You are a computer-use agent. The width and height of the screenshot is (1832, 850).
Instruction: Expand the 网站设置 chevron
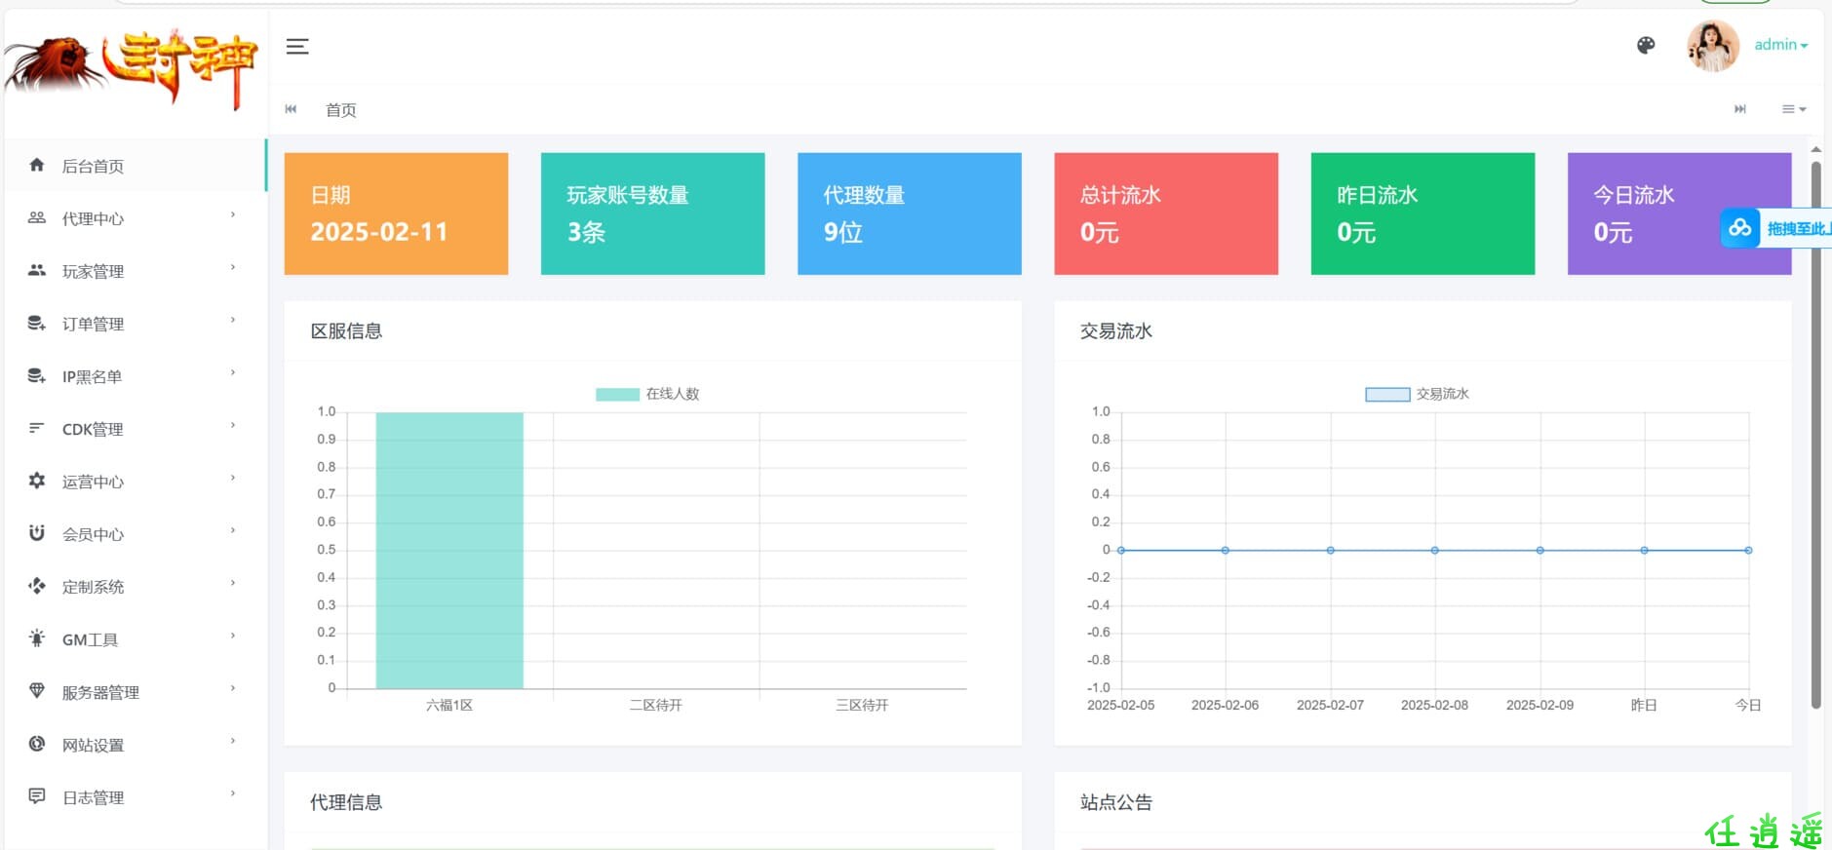pos(233,741)
